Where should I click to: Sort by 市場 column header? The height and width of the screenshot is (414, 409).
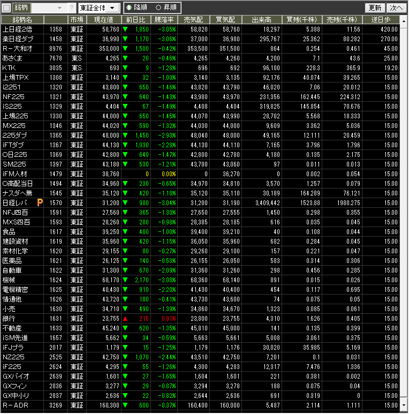(77, 19)
